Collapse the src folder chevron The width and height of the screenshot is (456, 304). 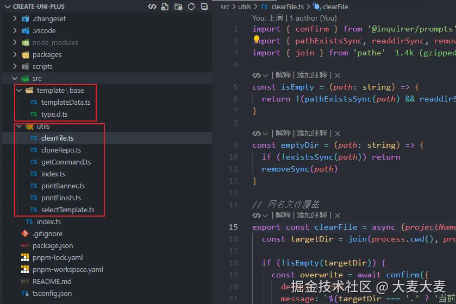15,78
